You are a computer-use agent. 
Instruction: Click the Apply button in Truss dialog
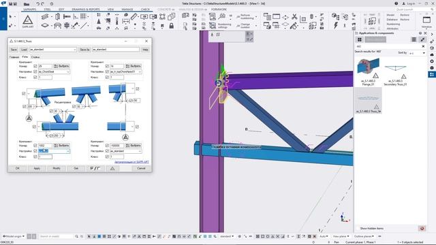tap(37, 168)
